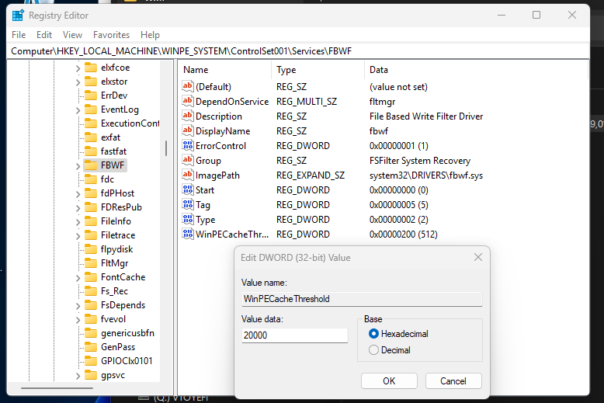Open the File menu
Screen dimensions: 604x403
click(x=19, y=35)
